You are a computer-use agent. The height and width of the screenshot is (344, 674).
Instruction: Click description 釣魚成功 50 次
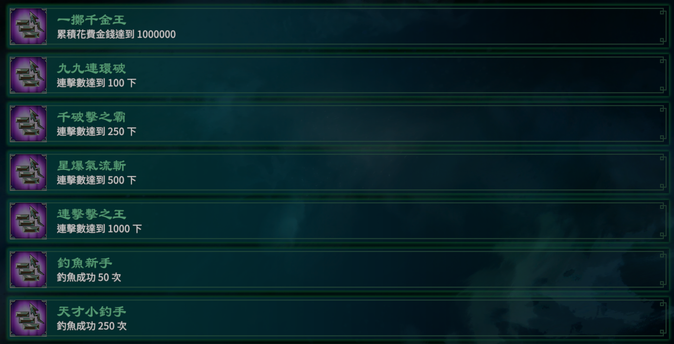tap(89, 278)
